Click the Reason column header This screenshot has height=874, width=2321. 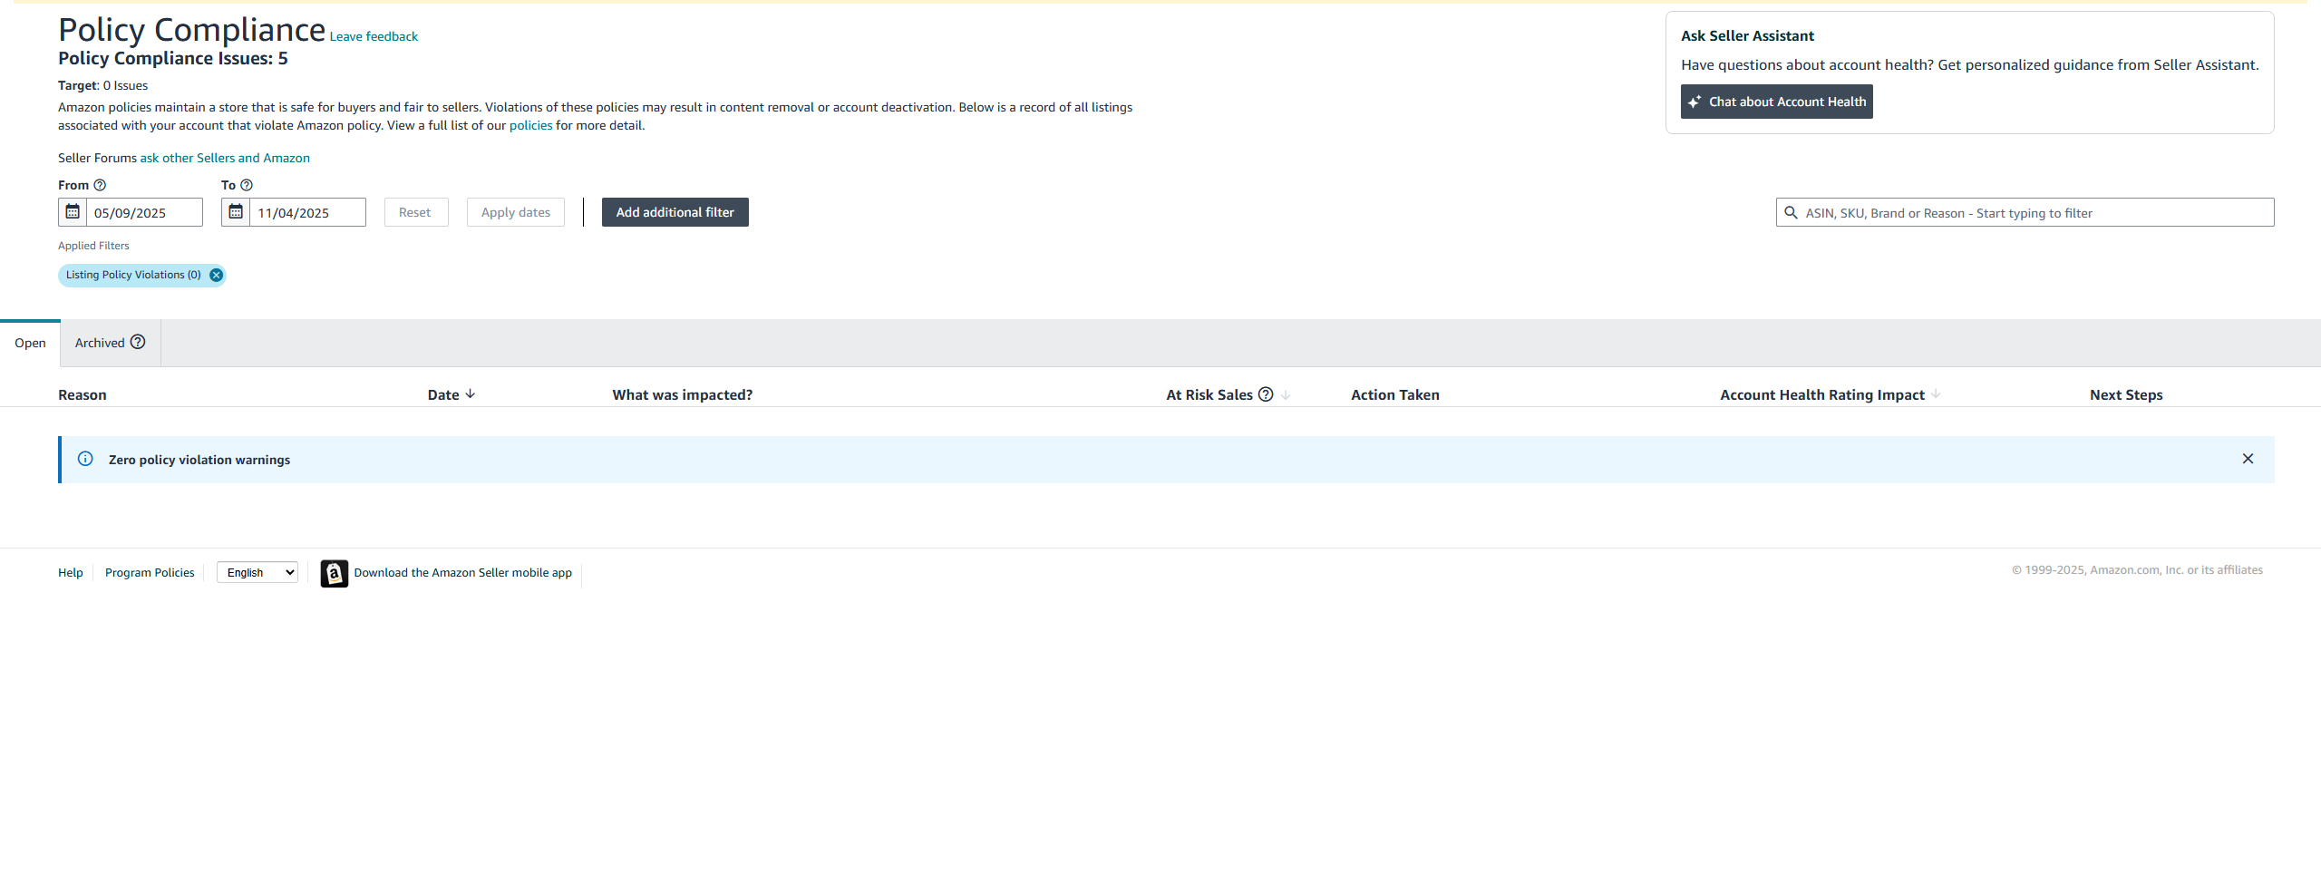(83, 394)
